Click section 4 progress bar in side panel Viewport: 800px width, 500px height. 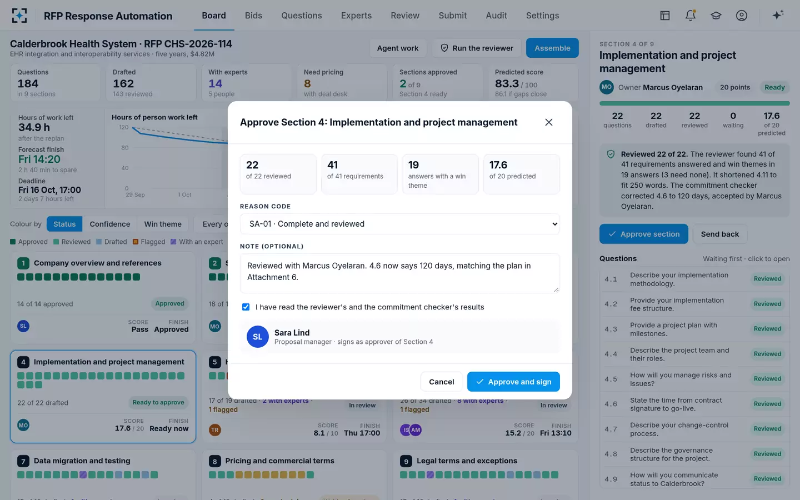(x=694, y=103)
